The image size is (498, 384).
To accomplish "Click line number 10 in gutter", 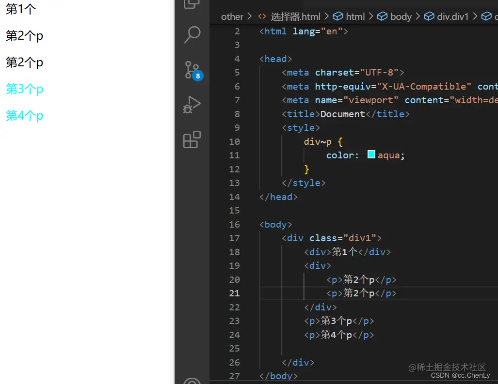I will point(234,142).
